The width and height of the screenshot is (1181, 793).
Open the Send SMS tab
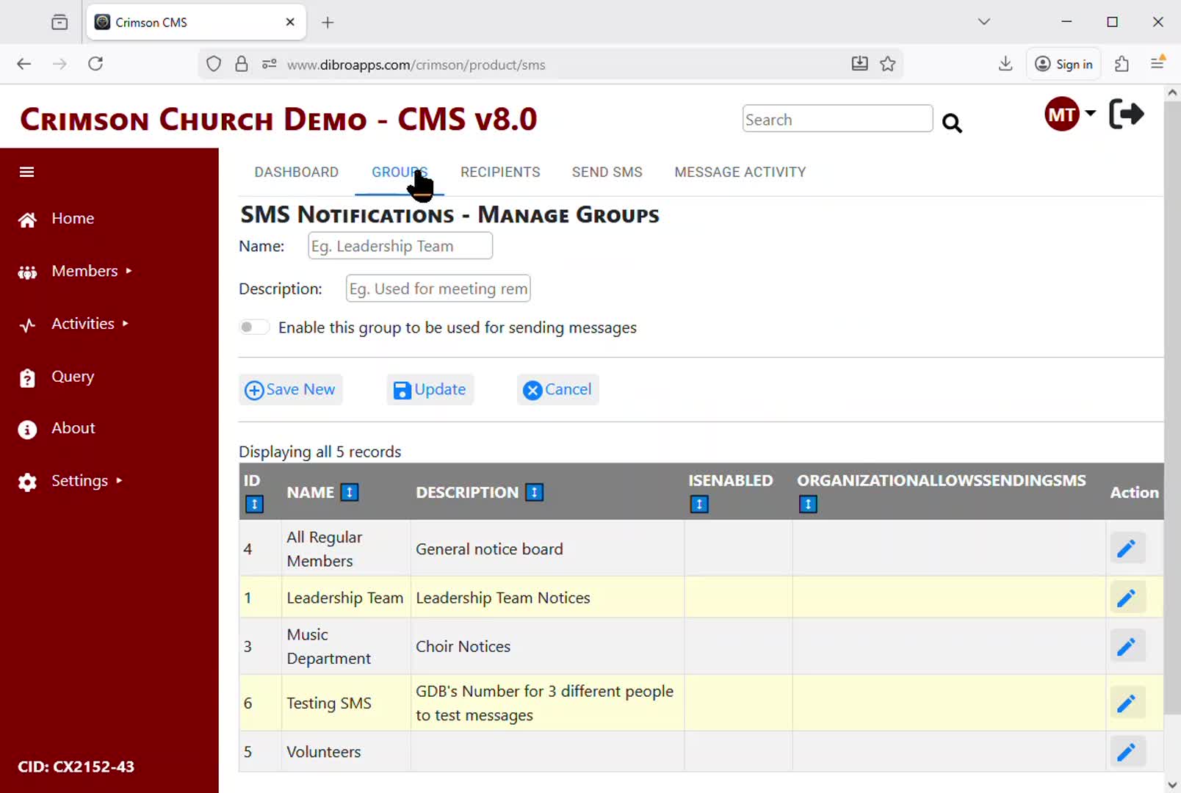click(607, 172)
